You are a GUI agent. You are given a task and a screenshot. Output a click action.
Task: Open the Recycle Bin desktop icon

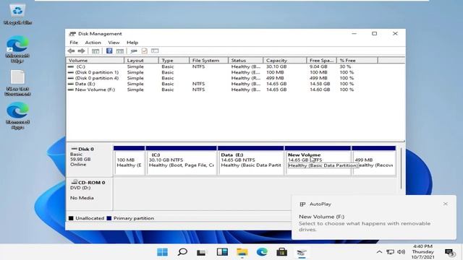tap(17, 14)
